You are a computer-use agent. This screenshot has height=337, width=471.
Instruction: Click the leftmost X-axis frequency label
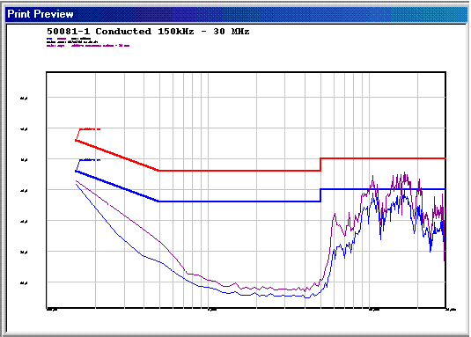pos(52,310)
